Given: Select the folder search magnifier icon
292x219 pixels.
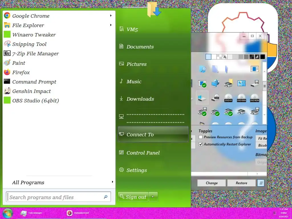Looking at the screenshot, I should click(202, 69).
